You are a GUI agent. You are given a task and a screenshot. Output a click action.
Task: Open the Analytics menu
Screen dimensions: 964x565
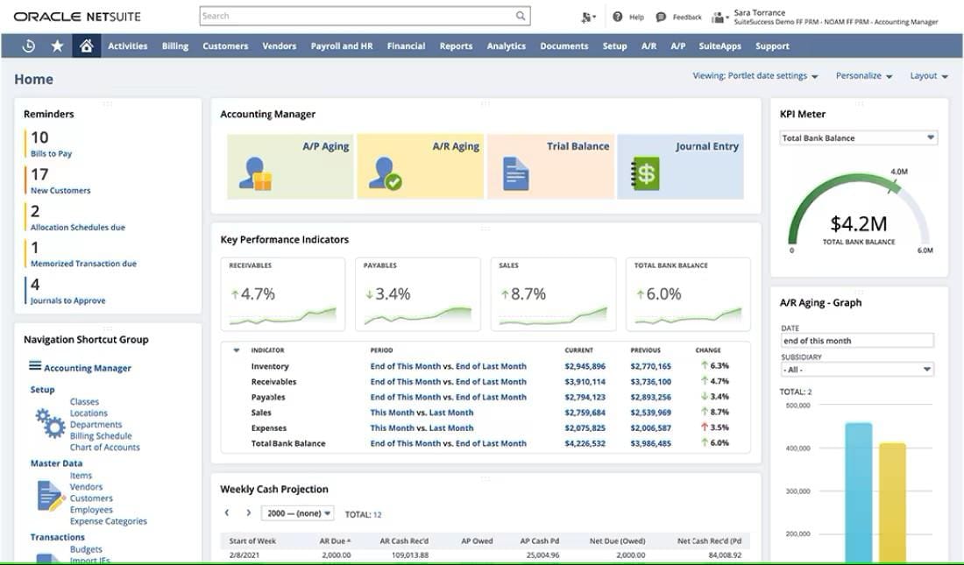(x=507, y=46)
